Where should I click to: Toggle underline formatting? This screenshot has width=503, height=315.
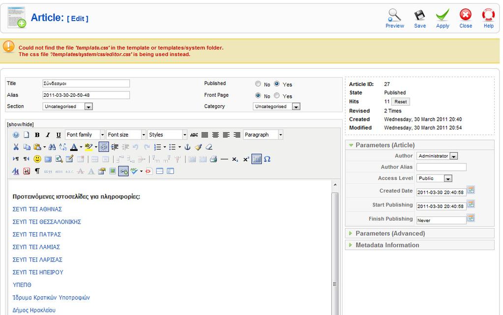59,135
